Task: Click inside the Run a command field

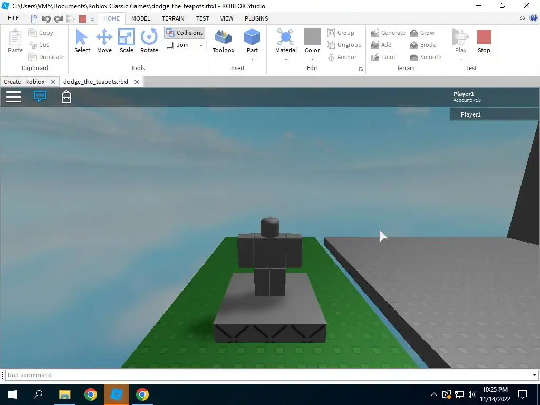Action: click(x=268, y=375)
